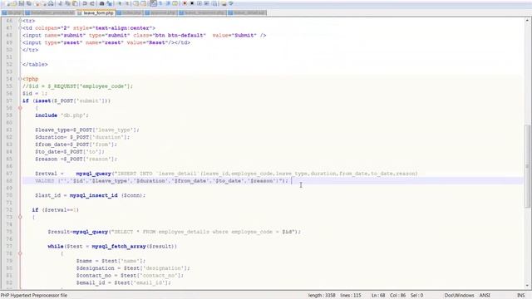Click the Save All toolbar icon
The image size is (532, 299).
coord(29,3)
